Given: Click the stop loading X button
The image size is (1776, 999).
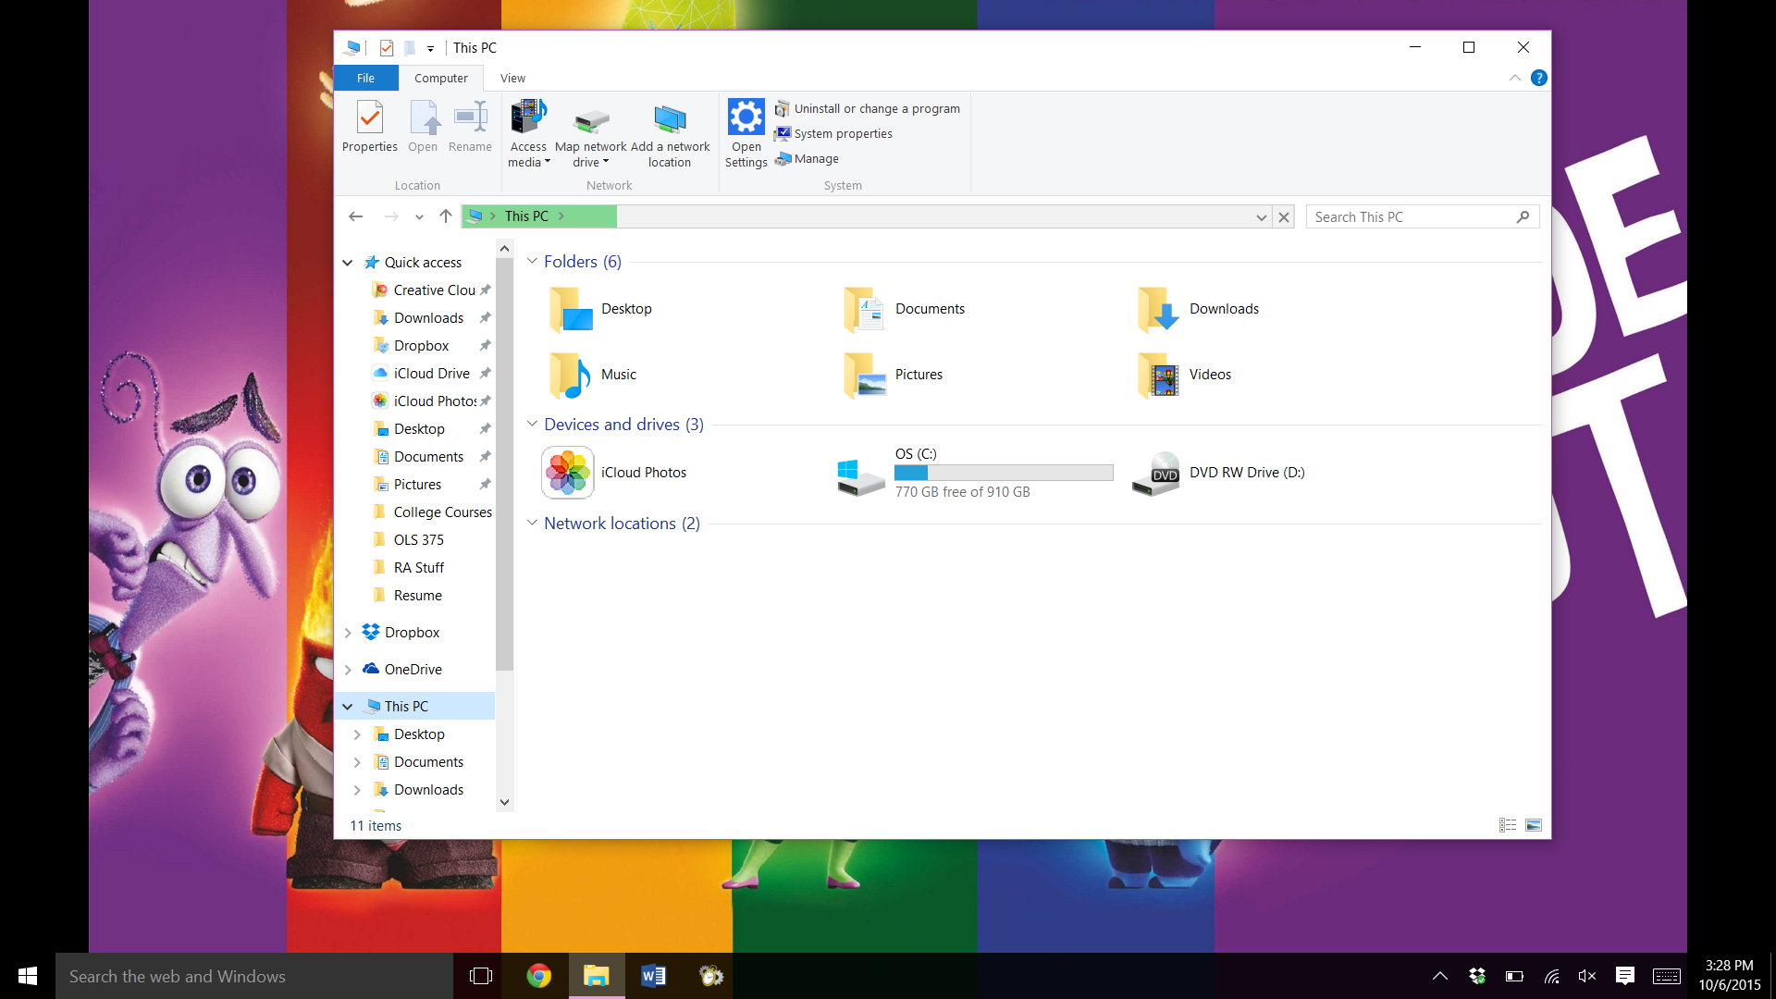Looking at the screenshot, I should [1284, 217].
